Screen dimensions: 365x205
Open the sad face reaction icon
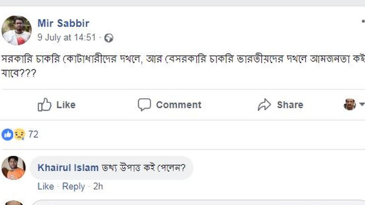click(19, 134)
